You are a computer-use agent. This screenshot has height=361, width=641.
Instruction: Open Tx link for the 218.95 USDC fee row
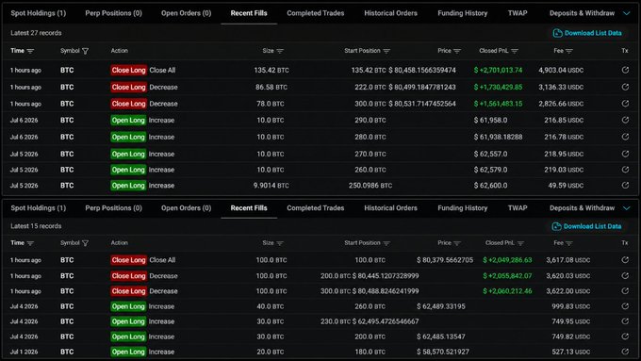(x=625, y=154)
